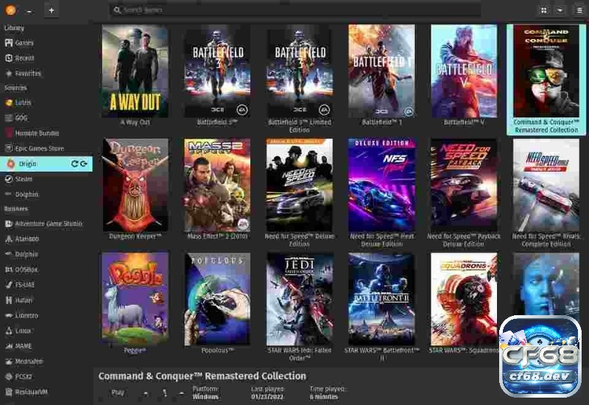
Task: Click the Command & Conquer Remastered Collection cover
Action: coord(546,71)
